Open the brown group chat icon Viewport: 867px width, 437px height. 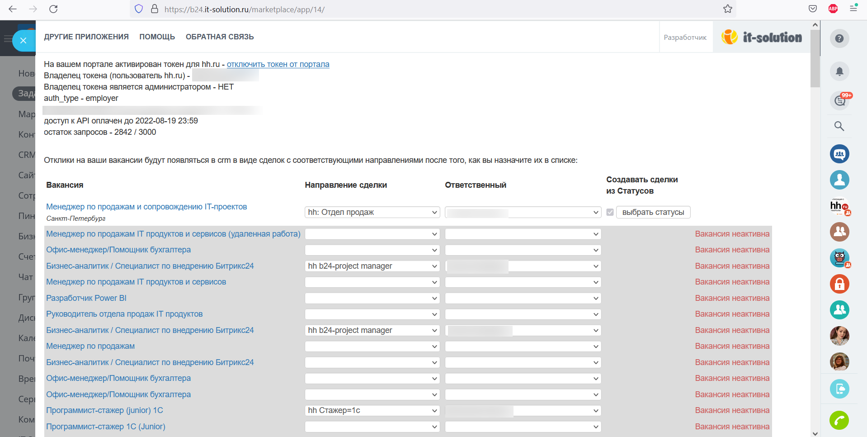(839, 232)
